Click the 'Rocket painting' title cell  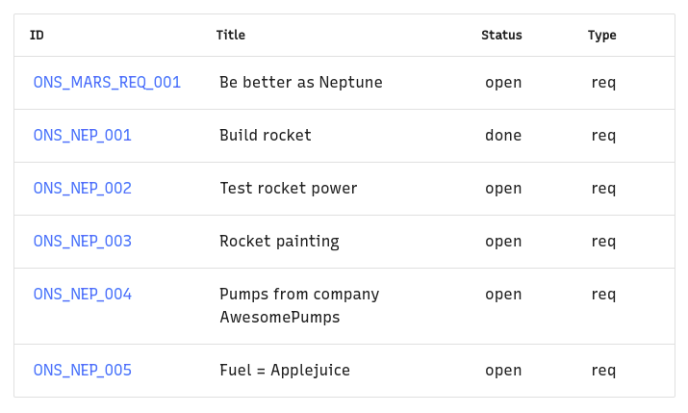tap(279, 242)
